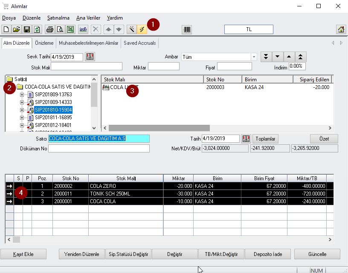Open the barcode scanner icon

[x=187, y=29]
